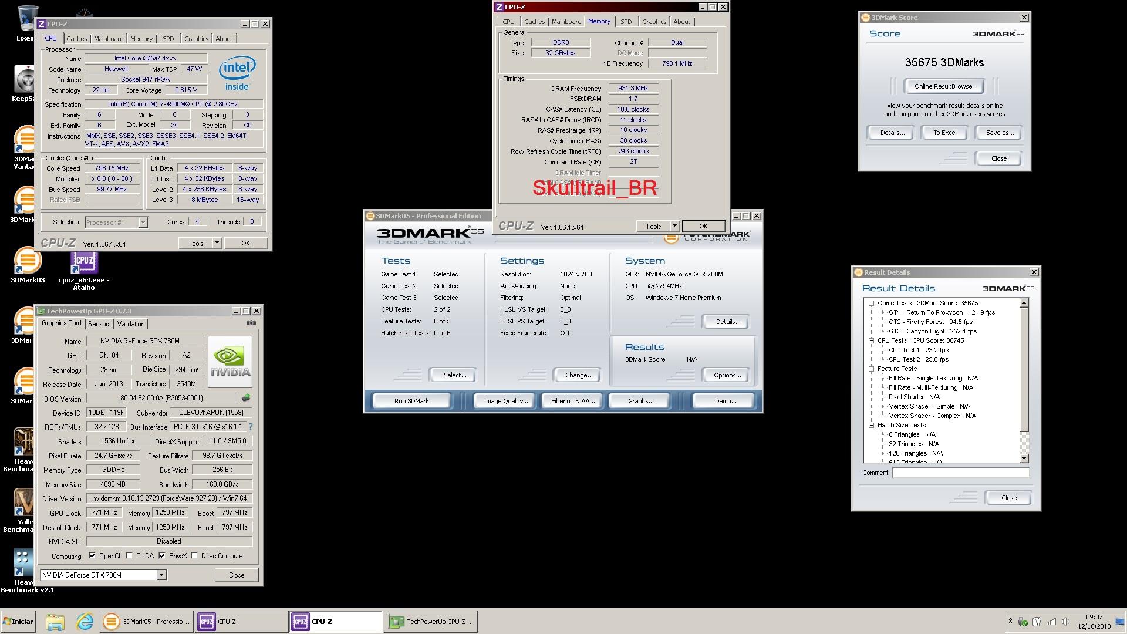
Task: Click Close button in GPU-Z
Action: pos(237,575)
